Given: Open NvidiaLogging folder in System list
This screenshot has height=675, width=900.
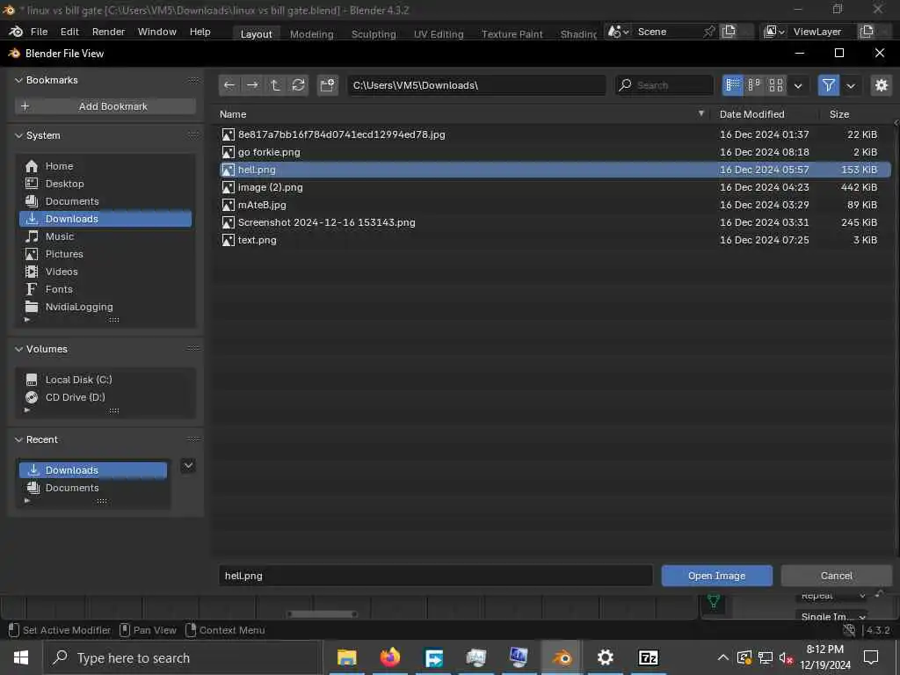Looking at the screenshot, I should pyautogui.click(x=105, y=307).
